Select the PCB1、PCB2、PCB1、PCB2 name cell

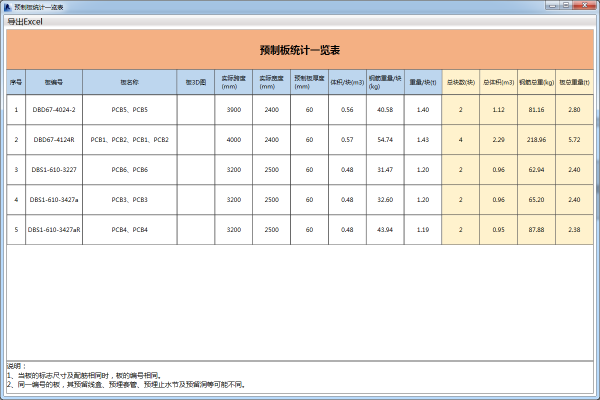(x=129, y=140)
